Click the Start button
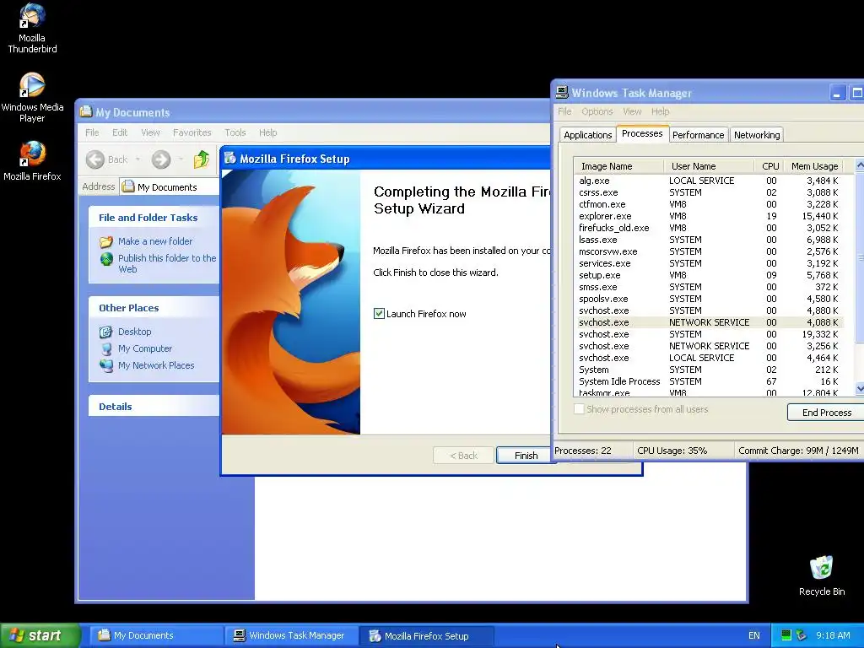Screen dimensions: 864x648 point(40,635)
